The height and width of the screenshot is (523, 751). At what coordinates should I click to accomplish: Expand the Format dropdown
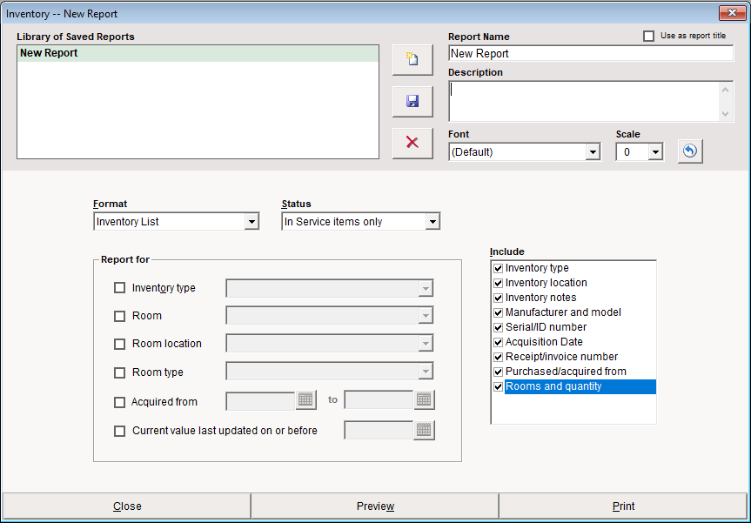[x=251, y=222]
